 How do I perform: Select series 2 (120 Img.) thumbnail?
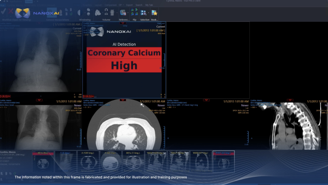tap(88, 161)
